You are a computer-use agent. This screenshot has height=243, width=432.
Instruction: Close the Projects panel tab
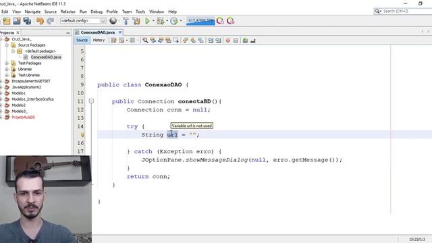[18, 32]
